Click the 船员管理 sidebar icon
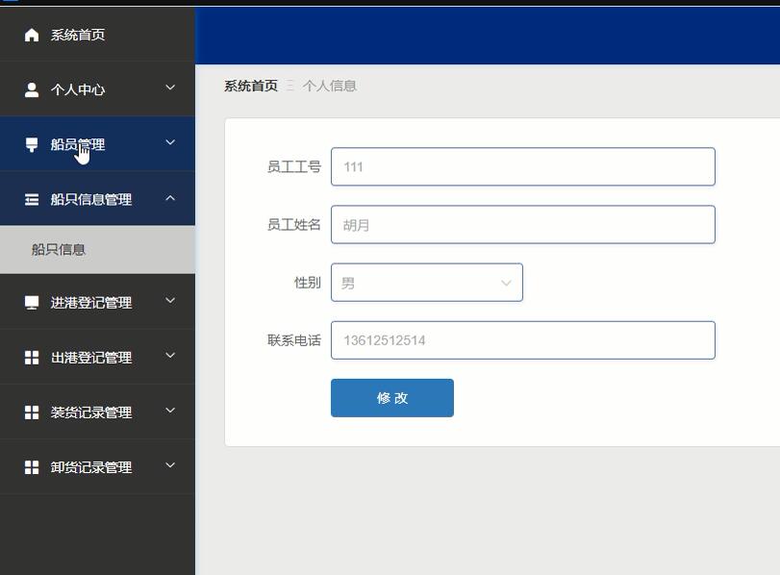The width and height of the screenshot is (780, 575). click(32, 145)
